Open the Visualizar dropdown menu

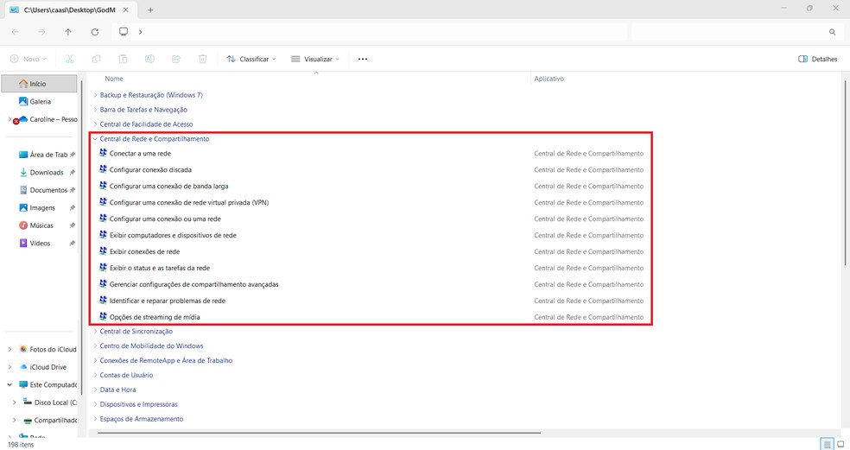point(314,59)
